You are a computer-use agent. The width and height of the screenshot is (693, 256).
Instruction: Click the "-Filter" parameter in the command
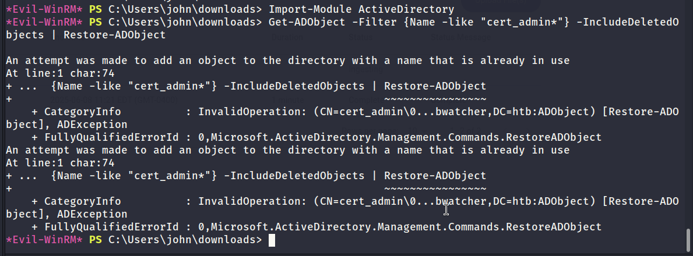374,22
